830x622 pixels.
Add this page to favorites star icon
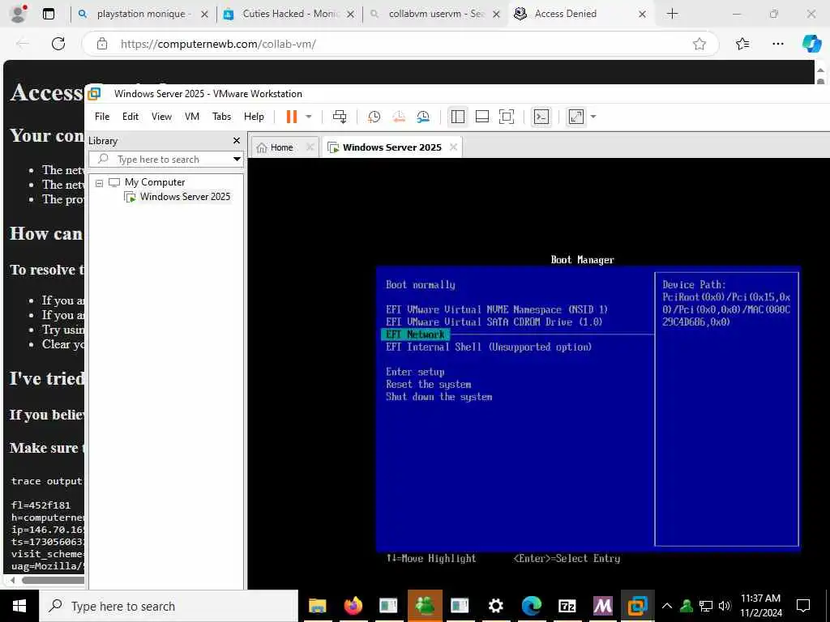click(700, 44)
